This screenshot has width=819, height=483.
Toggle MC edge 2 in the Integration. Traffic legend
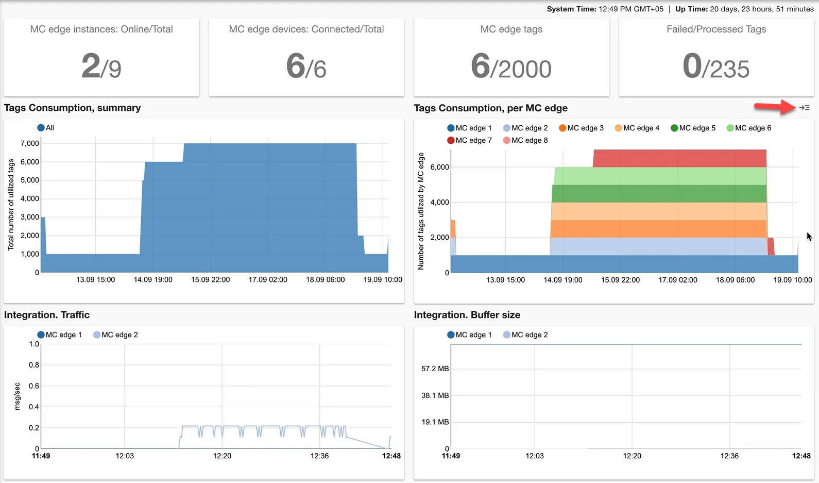tap(115, 335)
